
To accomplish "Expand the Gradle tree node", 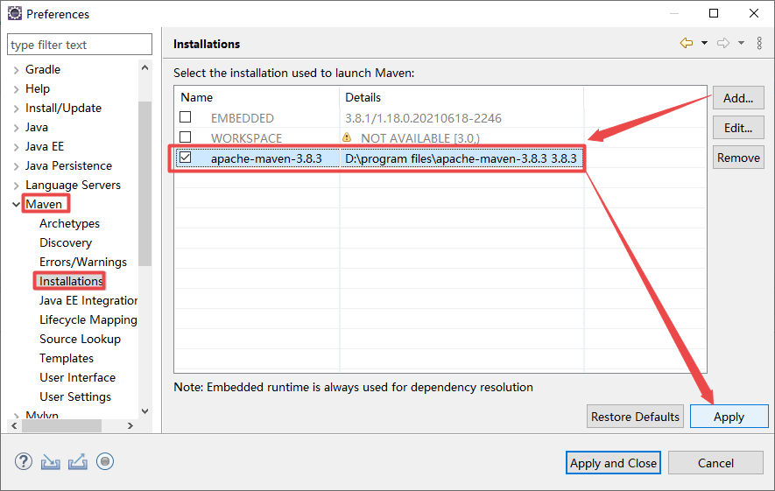I will 17,70.
